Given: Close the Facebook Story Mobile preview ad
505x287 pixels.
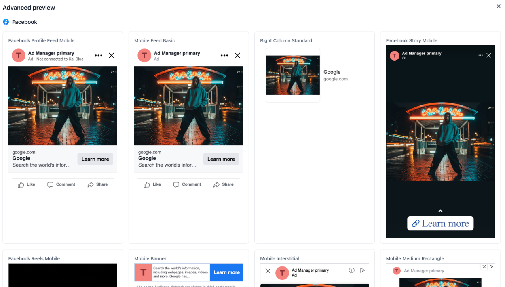Looking at the screenshot, I should [x=489, y=55].
